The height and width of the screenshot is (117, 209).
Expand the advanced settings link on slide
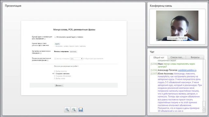pos(66,66)
